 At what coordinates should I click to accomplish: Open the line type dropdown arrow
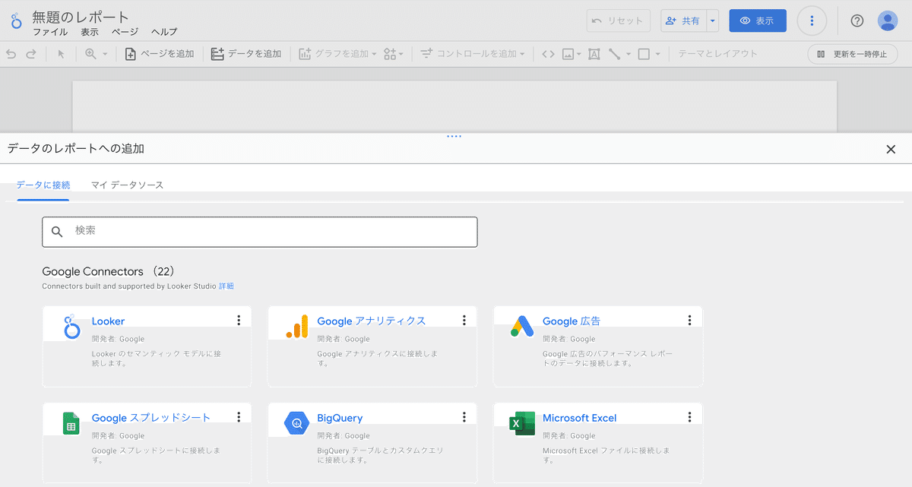pos(629,54)
